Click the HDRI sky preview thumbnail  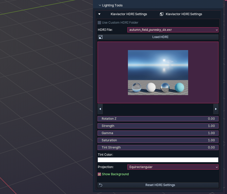[158, 72]
